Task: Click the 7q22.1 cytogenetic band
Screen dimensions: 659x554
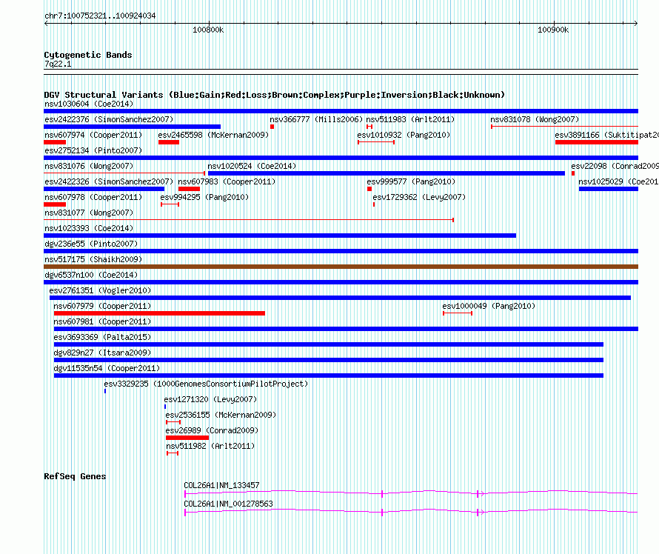Action: coord(58,64)
